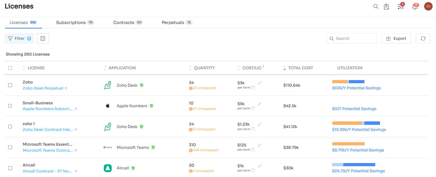Open the ZD user avatar menu
436x177 pixels.
[x=428, y=6]
